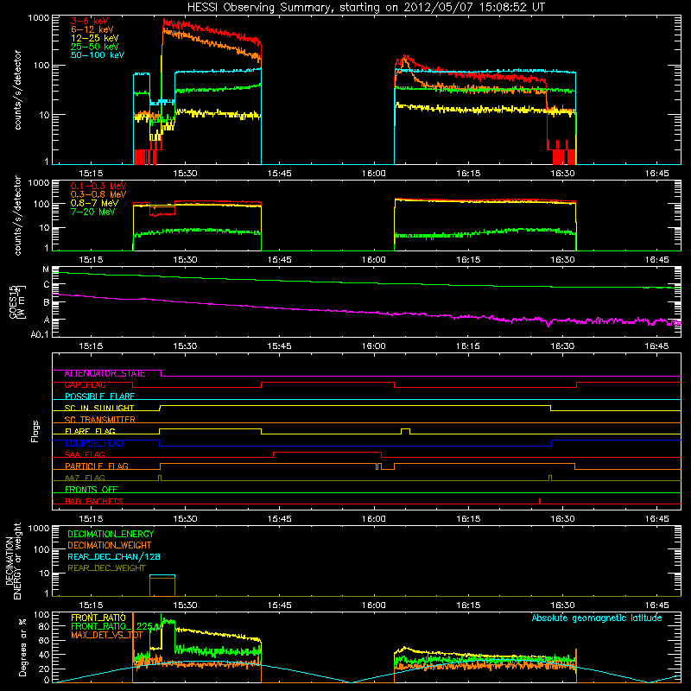Click the REAR_DEC_WEIGHT legend label
The height and width of the screenshot is (691, 691).
(x=106, y=568)
